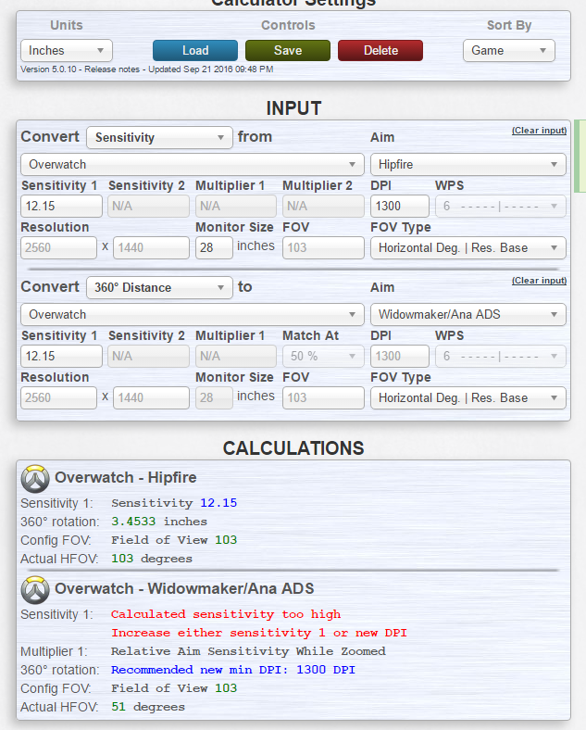The width and height of the screenshot is (586, 730).
Task: Click the 'Calculated sensitivity too high' warning
Action: (226, 614)
